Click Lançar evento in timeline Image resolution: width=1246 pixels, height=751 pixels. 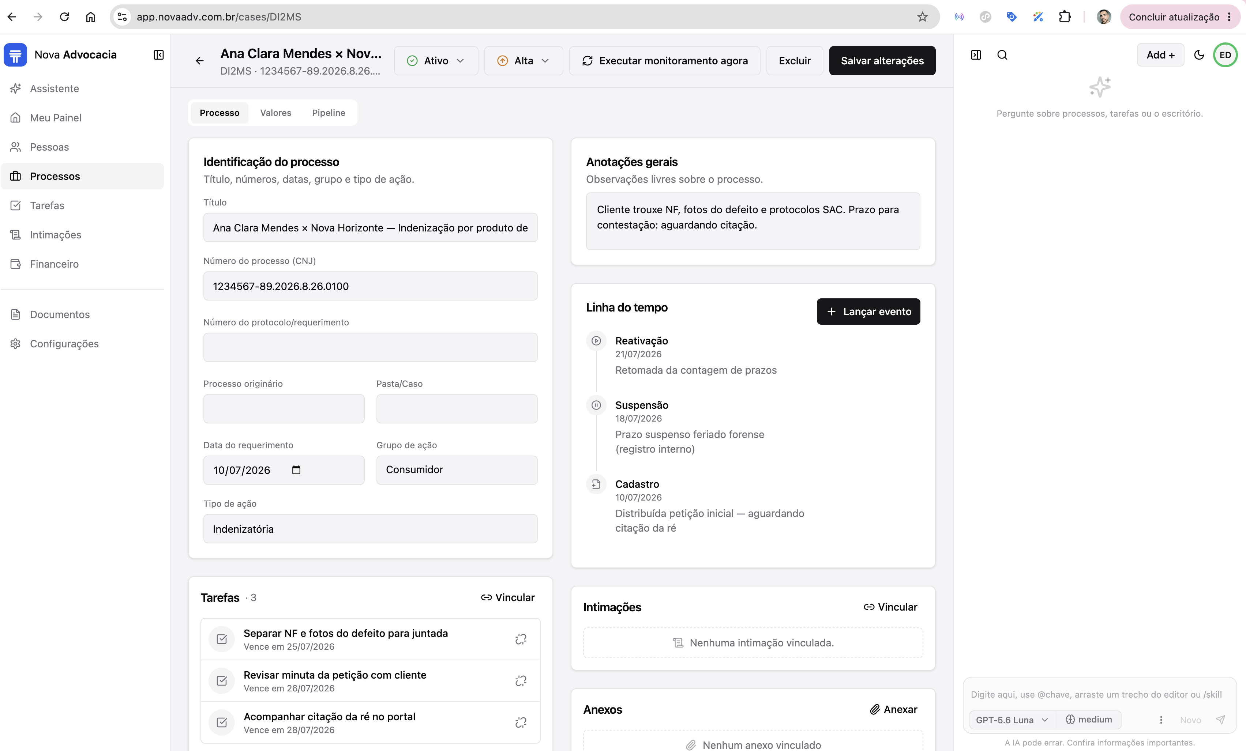pyautogui.click(x=868, y=311)
